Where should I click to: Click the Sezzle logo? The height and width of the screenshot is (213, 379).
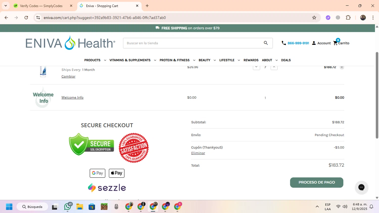click(x=107, y=188)
